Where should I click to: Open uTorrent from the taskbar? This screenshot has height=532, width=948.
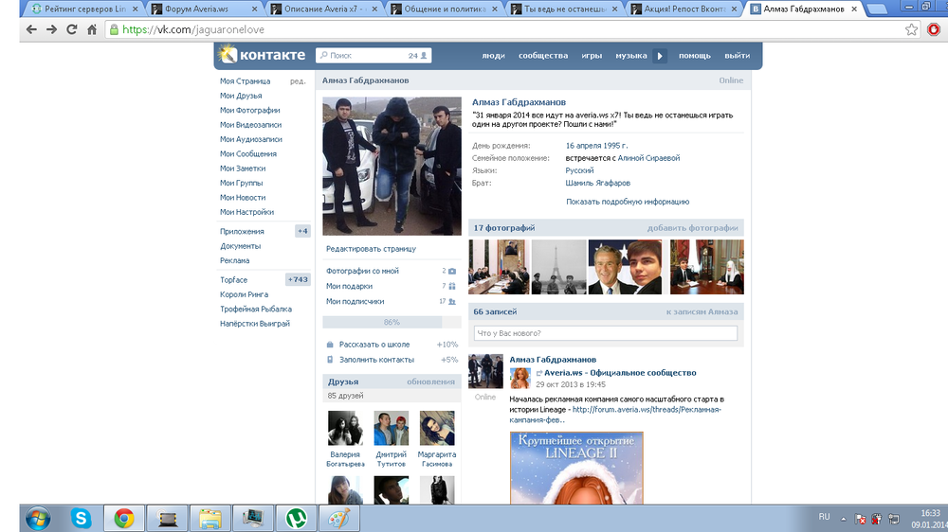pos(296,518)
